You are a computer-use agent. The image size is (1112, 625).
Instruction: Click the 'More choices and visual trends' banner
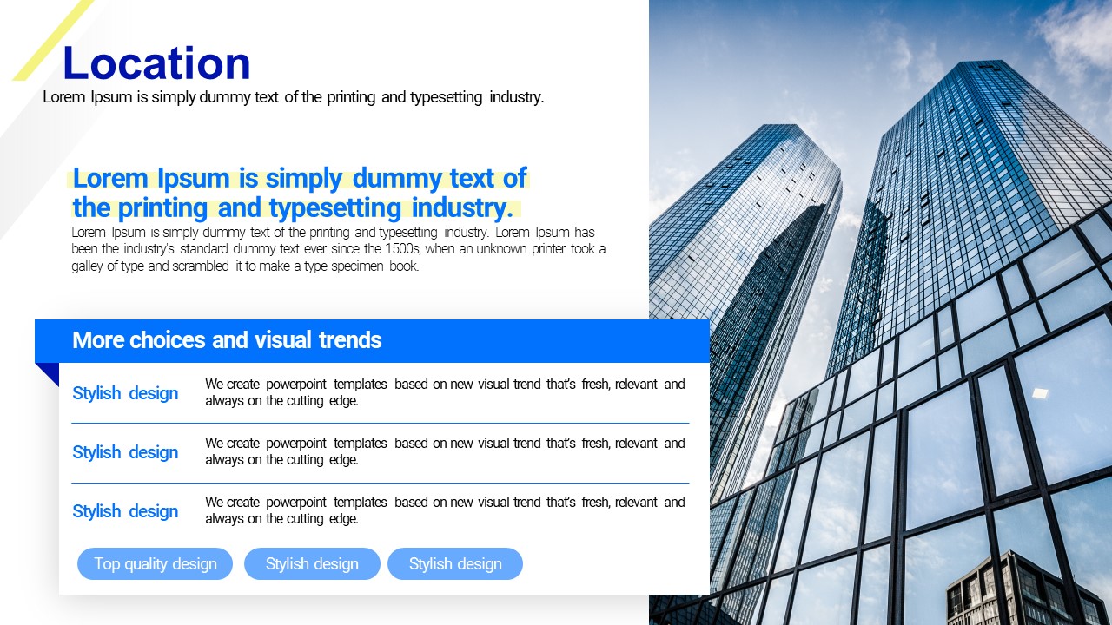372,340
